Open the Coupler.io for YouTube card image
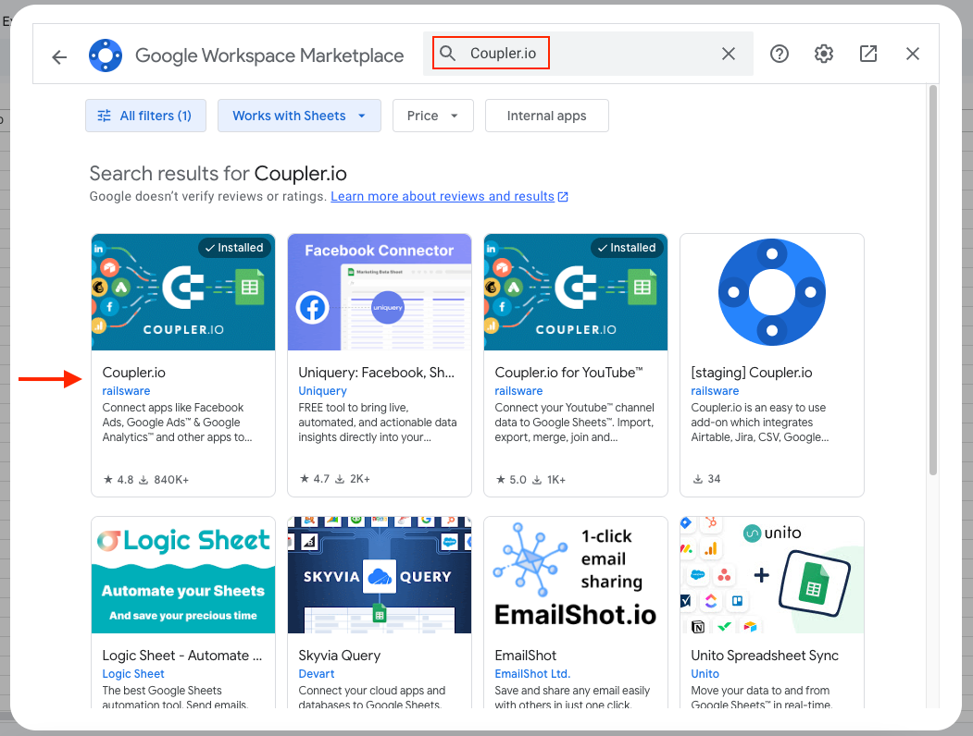This screenshot has width=973, height=736. pos(576,292)
